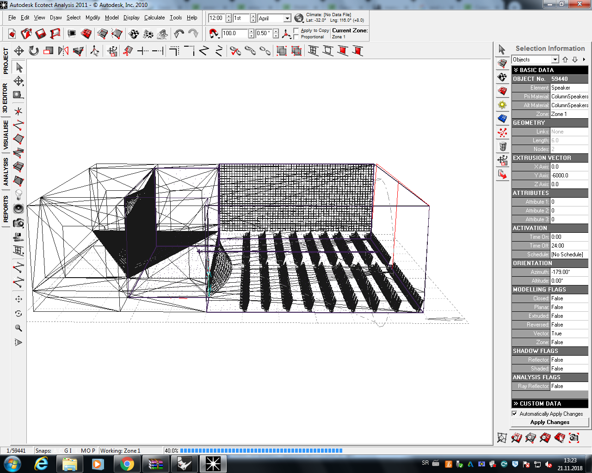Toggle the Apply to Copy checkbox
This screenshot has height=473, width=592.
(x=296, y=30)
